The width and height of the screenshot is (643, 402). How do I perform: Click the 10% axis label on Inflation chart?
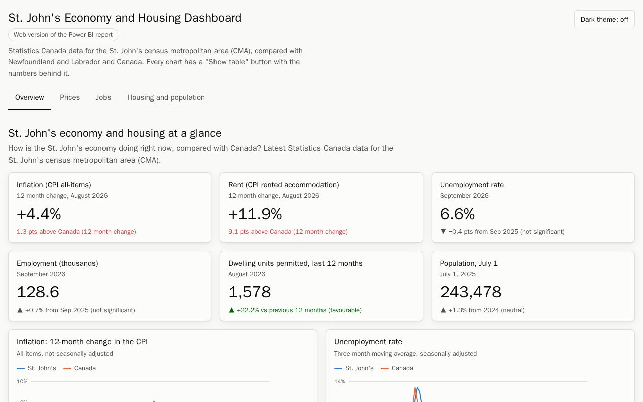coord(22,382)
